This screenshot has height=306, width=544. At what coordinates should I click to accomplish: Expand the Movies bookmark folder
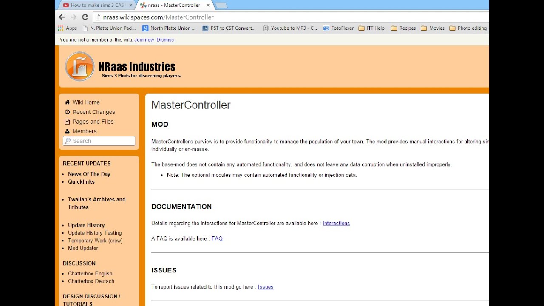click(433, 28)
